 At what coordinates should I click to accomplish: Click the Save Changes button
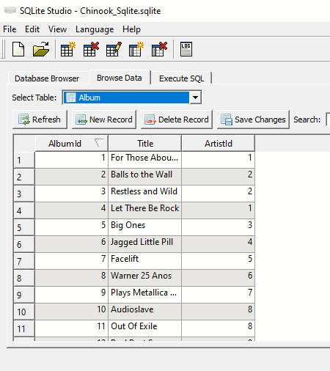point(253,120)
